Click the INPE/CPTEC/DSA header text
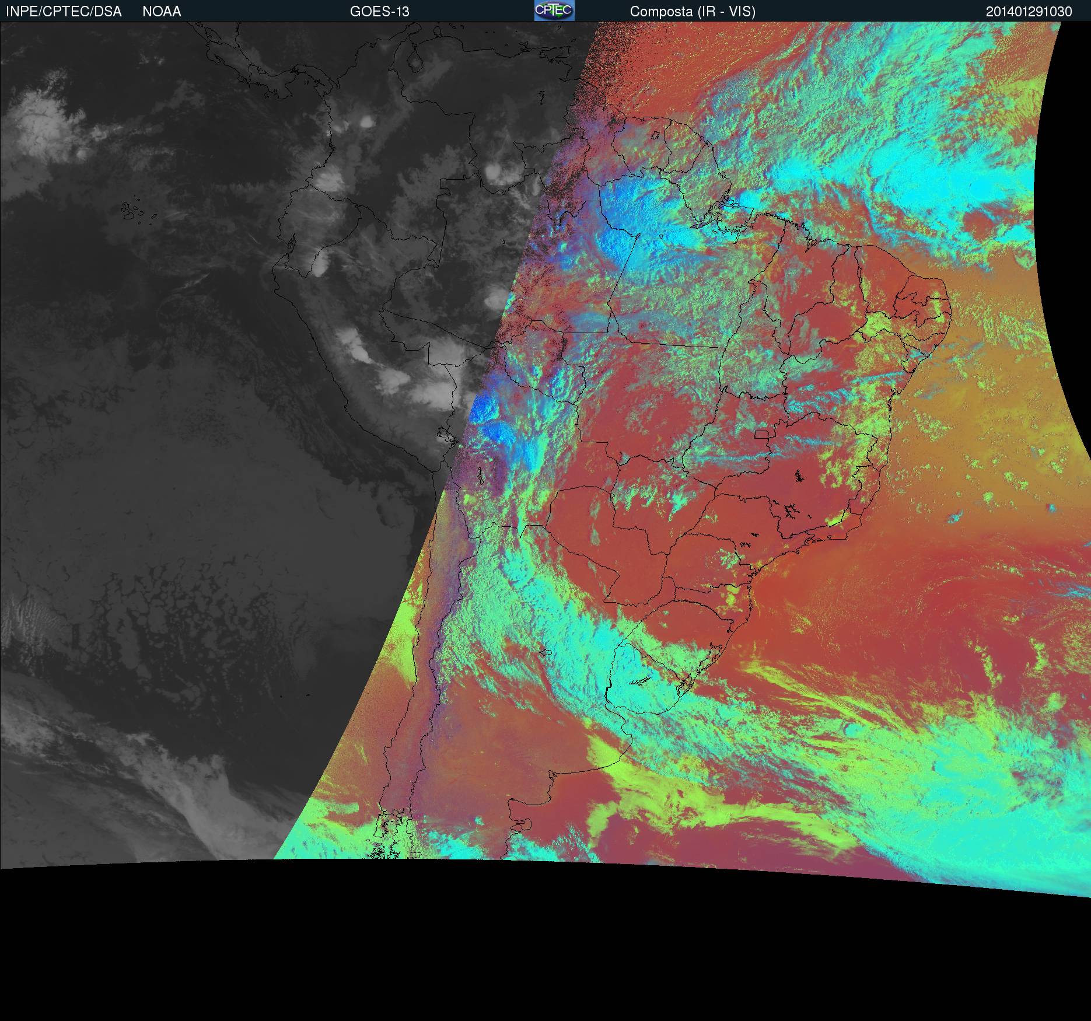This screenshot has height=1021, width=1091. [x=64, y=12]
